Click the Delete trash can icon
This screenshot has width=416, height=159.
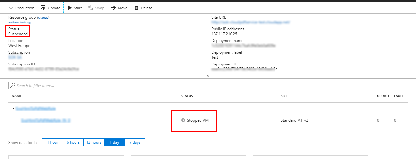click(x=136, y=8)
